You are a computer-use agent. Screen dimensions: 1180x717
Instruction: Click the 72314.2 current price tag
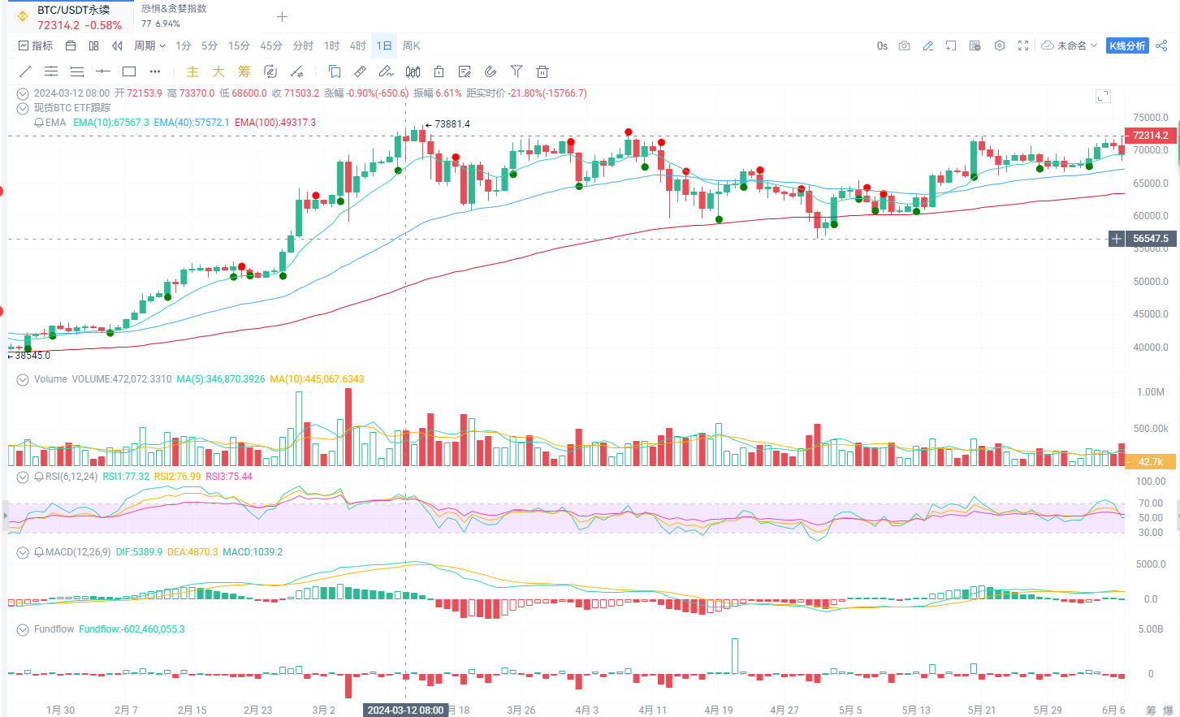click(1150, 136)
